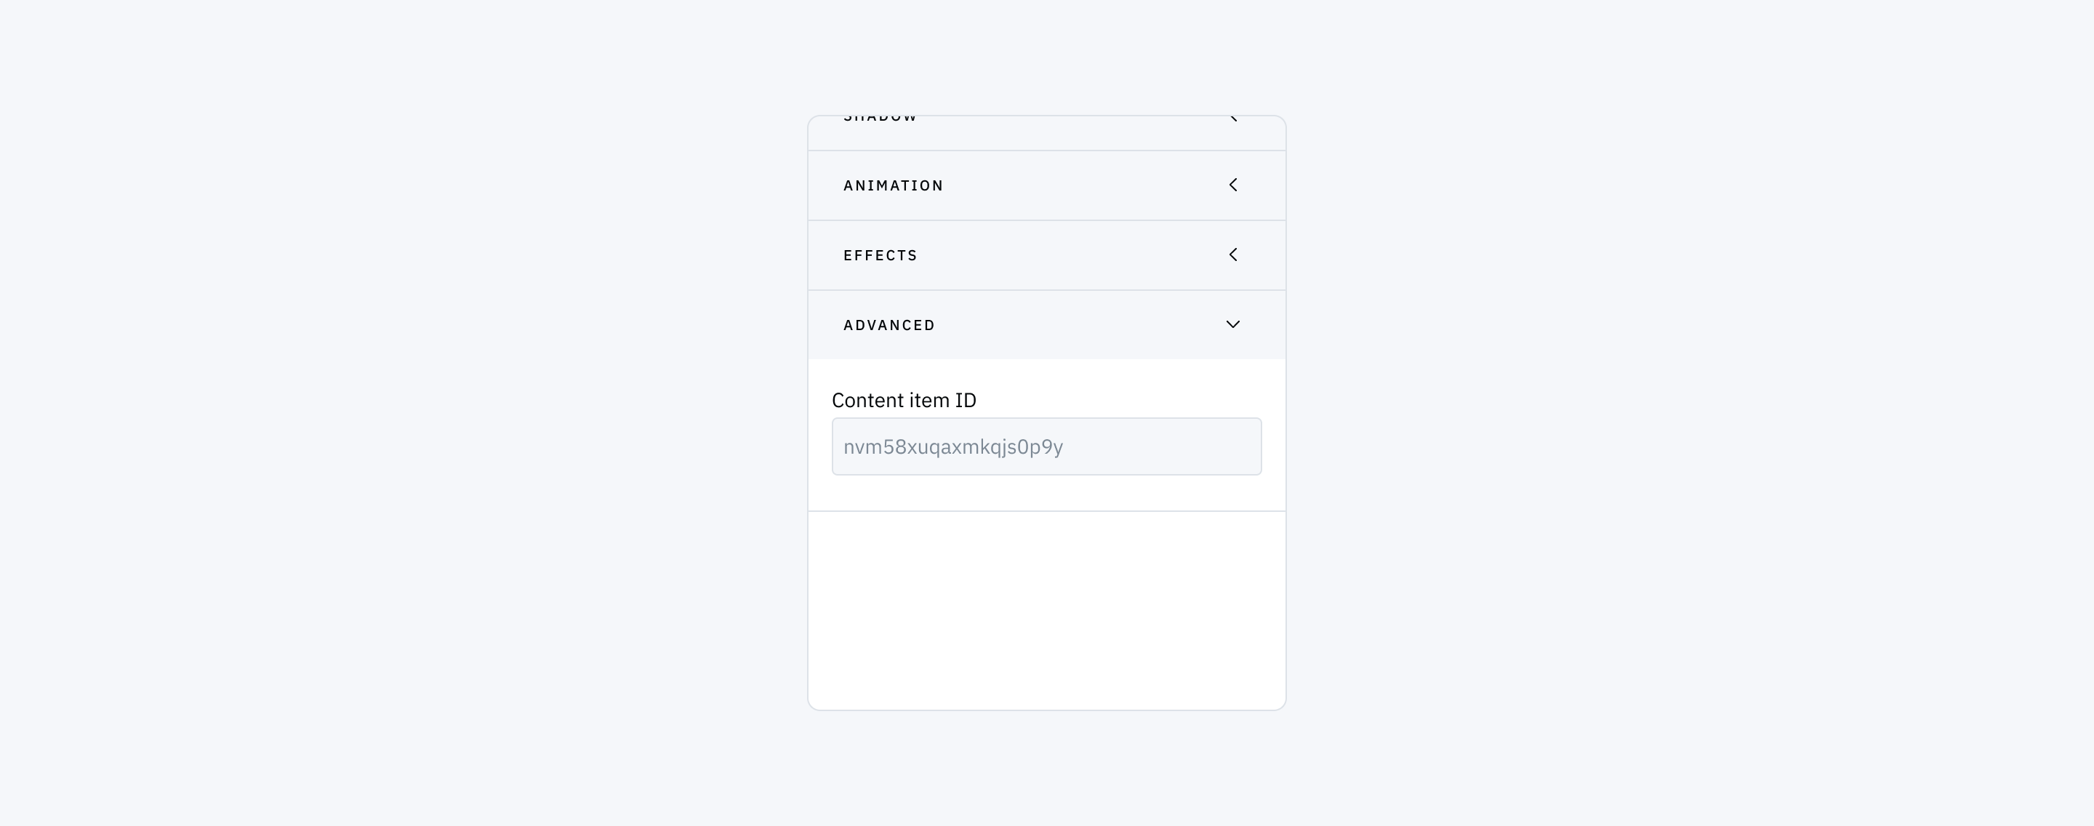Open the cut-off Shadow accordion row
Screen dimensions: 2094x826
[1047, 132]
